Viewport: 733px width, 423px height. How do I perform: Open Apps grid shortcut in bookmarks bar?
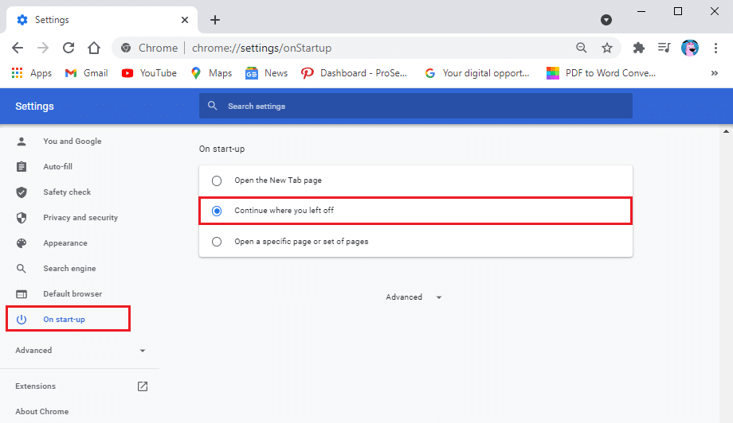(32, 73)
